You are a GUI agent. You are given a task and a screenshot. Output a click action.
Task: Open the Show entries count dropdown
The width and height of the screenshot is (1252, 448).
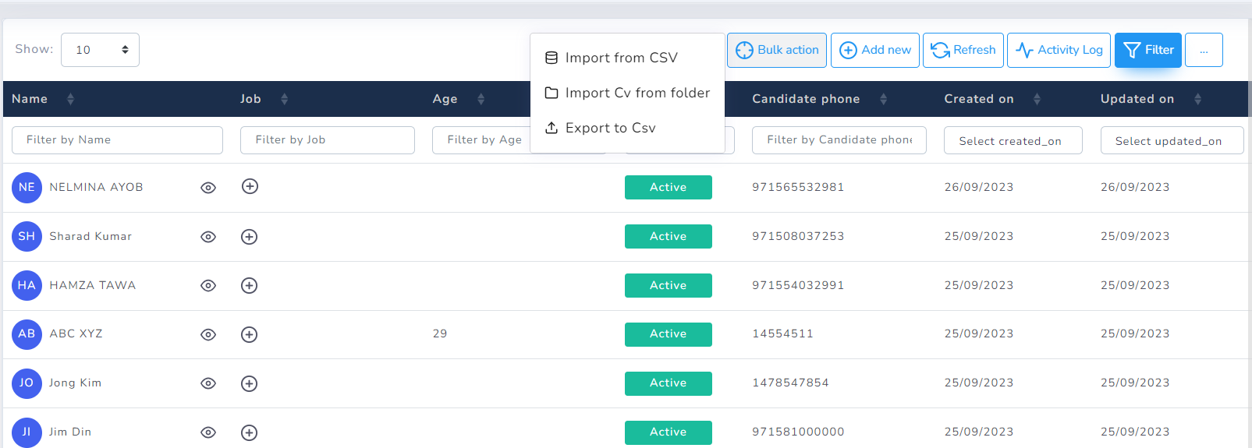[x=100, y=50]
